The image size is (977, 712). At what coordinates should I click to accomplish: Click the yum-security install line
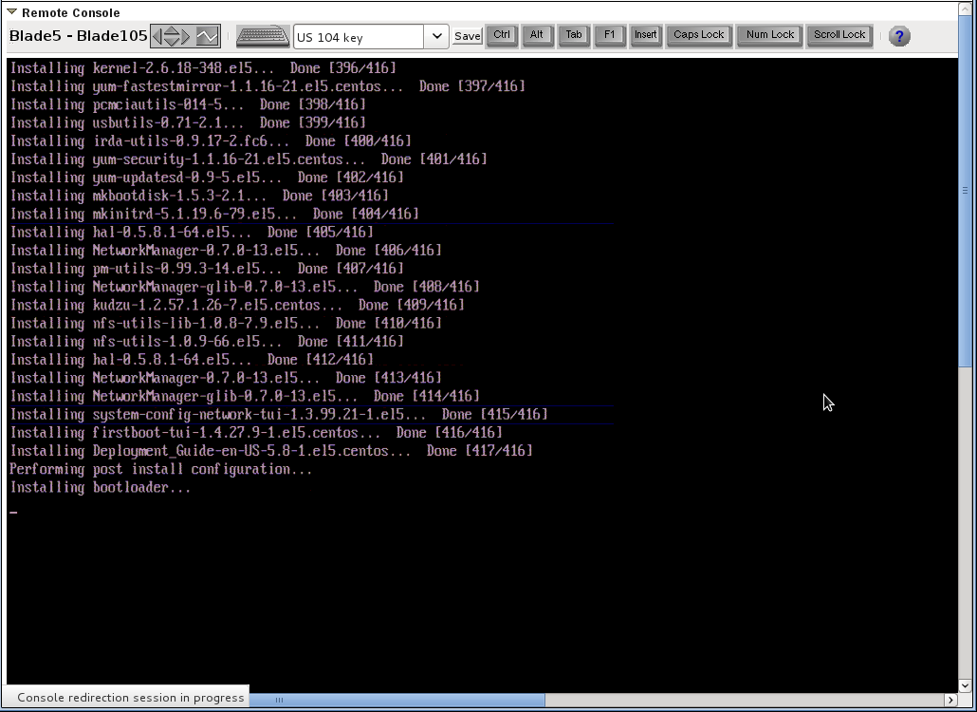[249, 159]
